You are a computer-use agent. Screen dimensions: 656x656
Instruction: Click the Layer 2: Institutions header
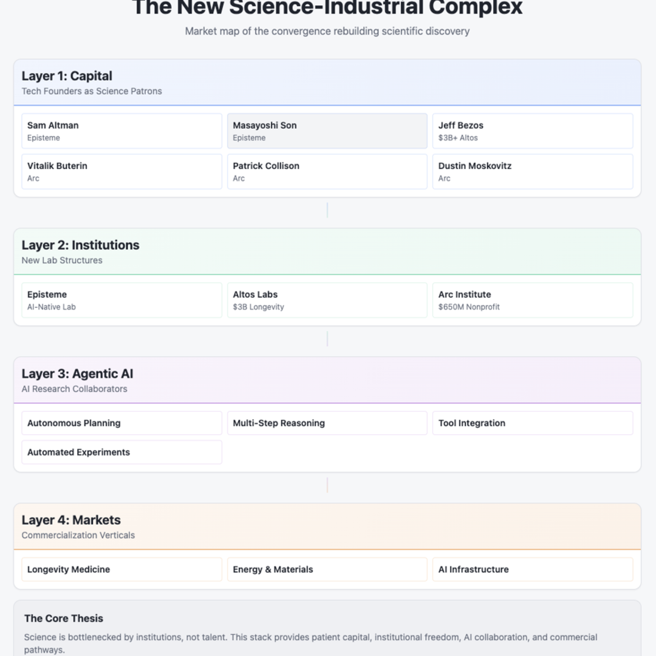click(80, 245)
